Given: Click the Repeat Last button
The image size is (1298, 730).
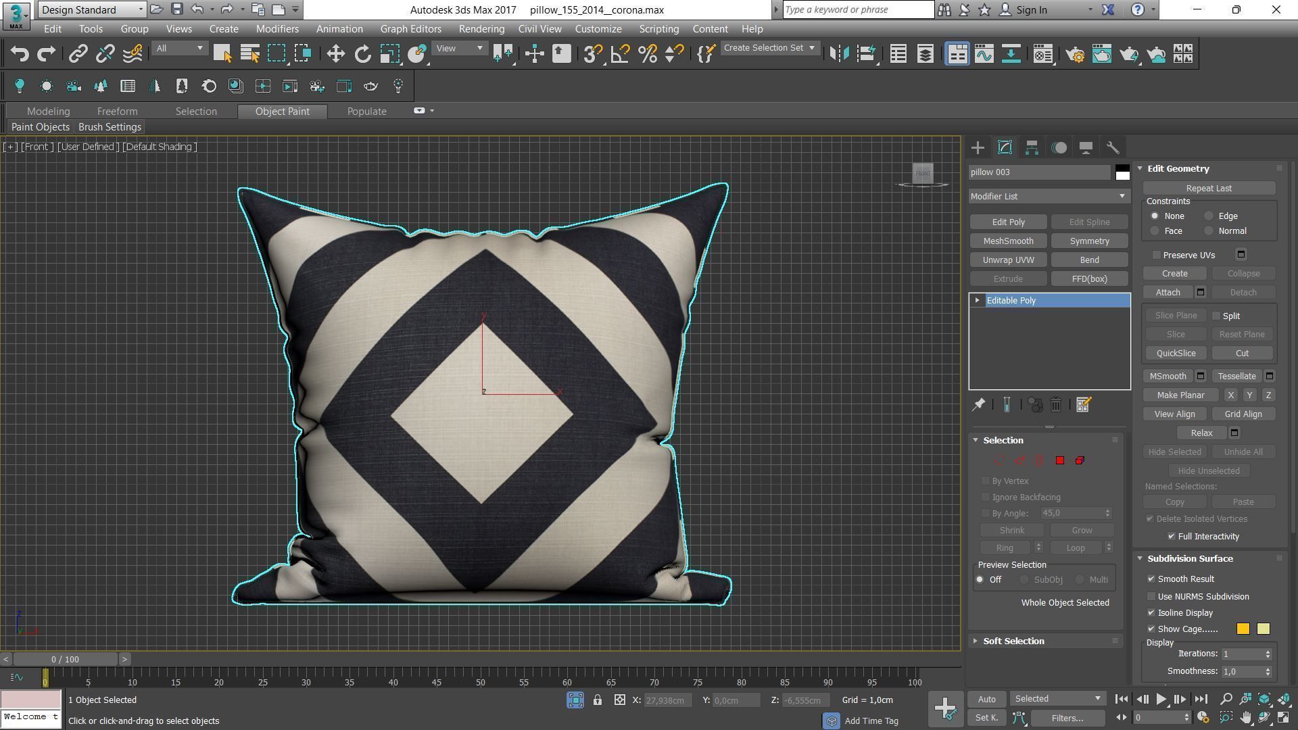Looking at the screenshot, I should [x=1209, y=188].
